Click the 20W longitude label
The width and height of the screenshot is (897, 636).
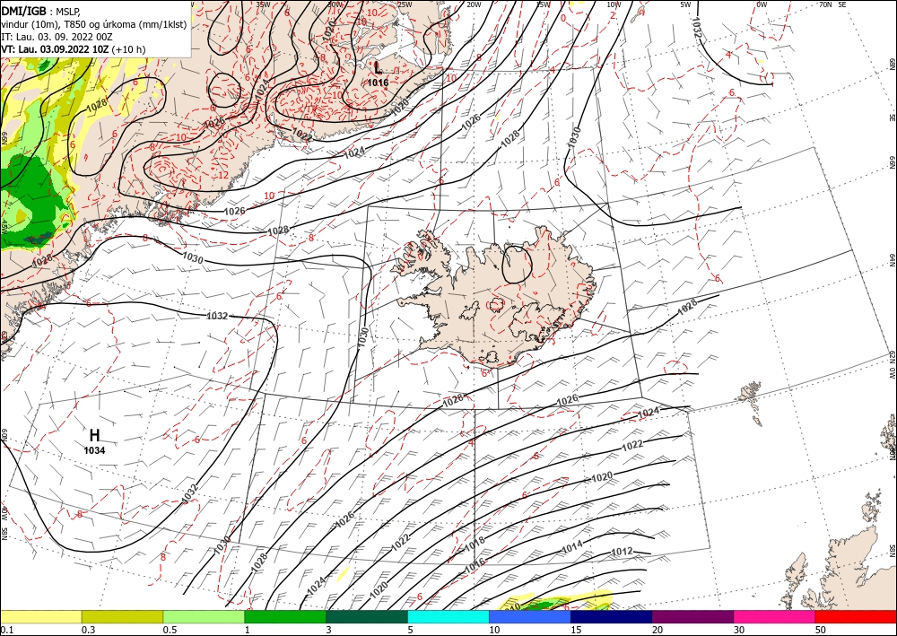(473, 4)
